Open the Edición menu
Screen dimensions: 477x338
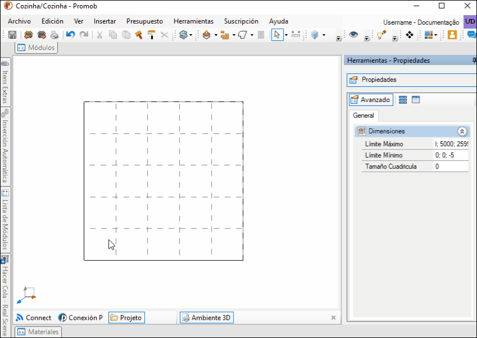(x=53, y=21)
